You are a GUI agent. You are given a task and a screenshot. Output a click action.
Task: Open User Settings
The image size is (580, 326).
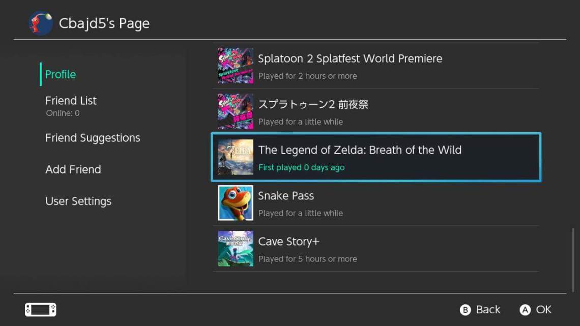(x=78, y=201)
